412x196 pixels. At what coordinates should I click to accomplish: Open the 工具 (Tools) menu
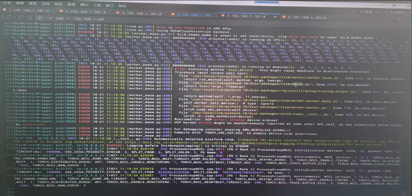pyautogui.click(x=97, y=5)
